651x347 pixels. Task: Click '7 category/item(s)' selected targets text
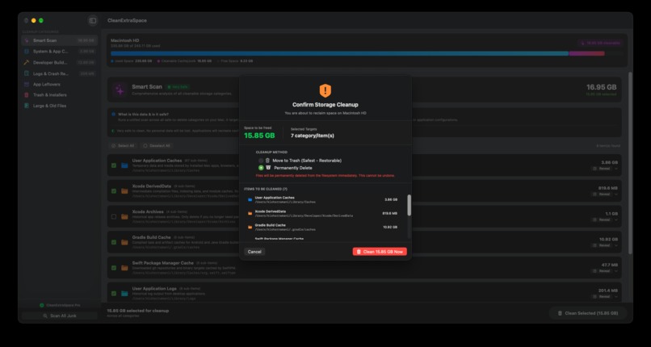[313, 136]
